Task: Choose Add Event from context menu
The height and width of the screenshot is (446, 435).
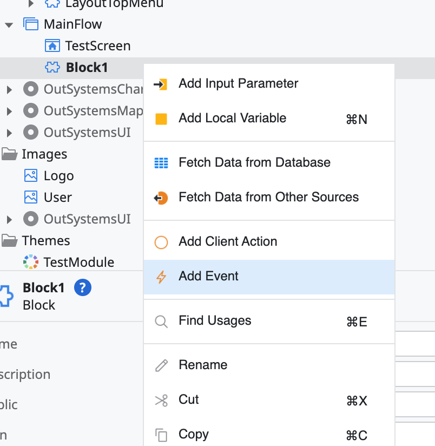Action: [x=208, y=276]
